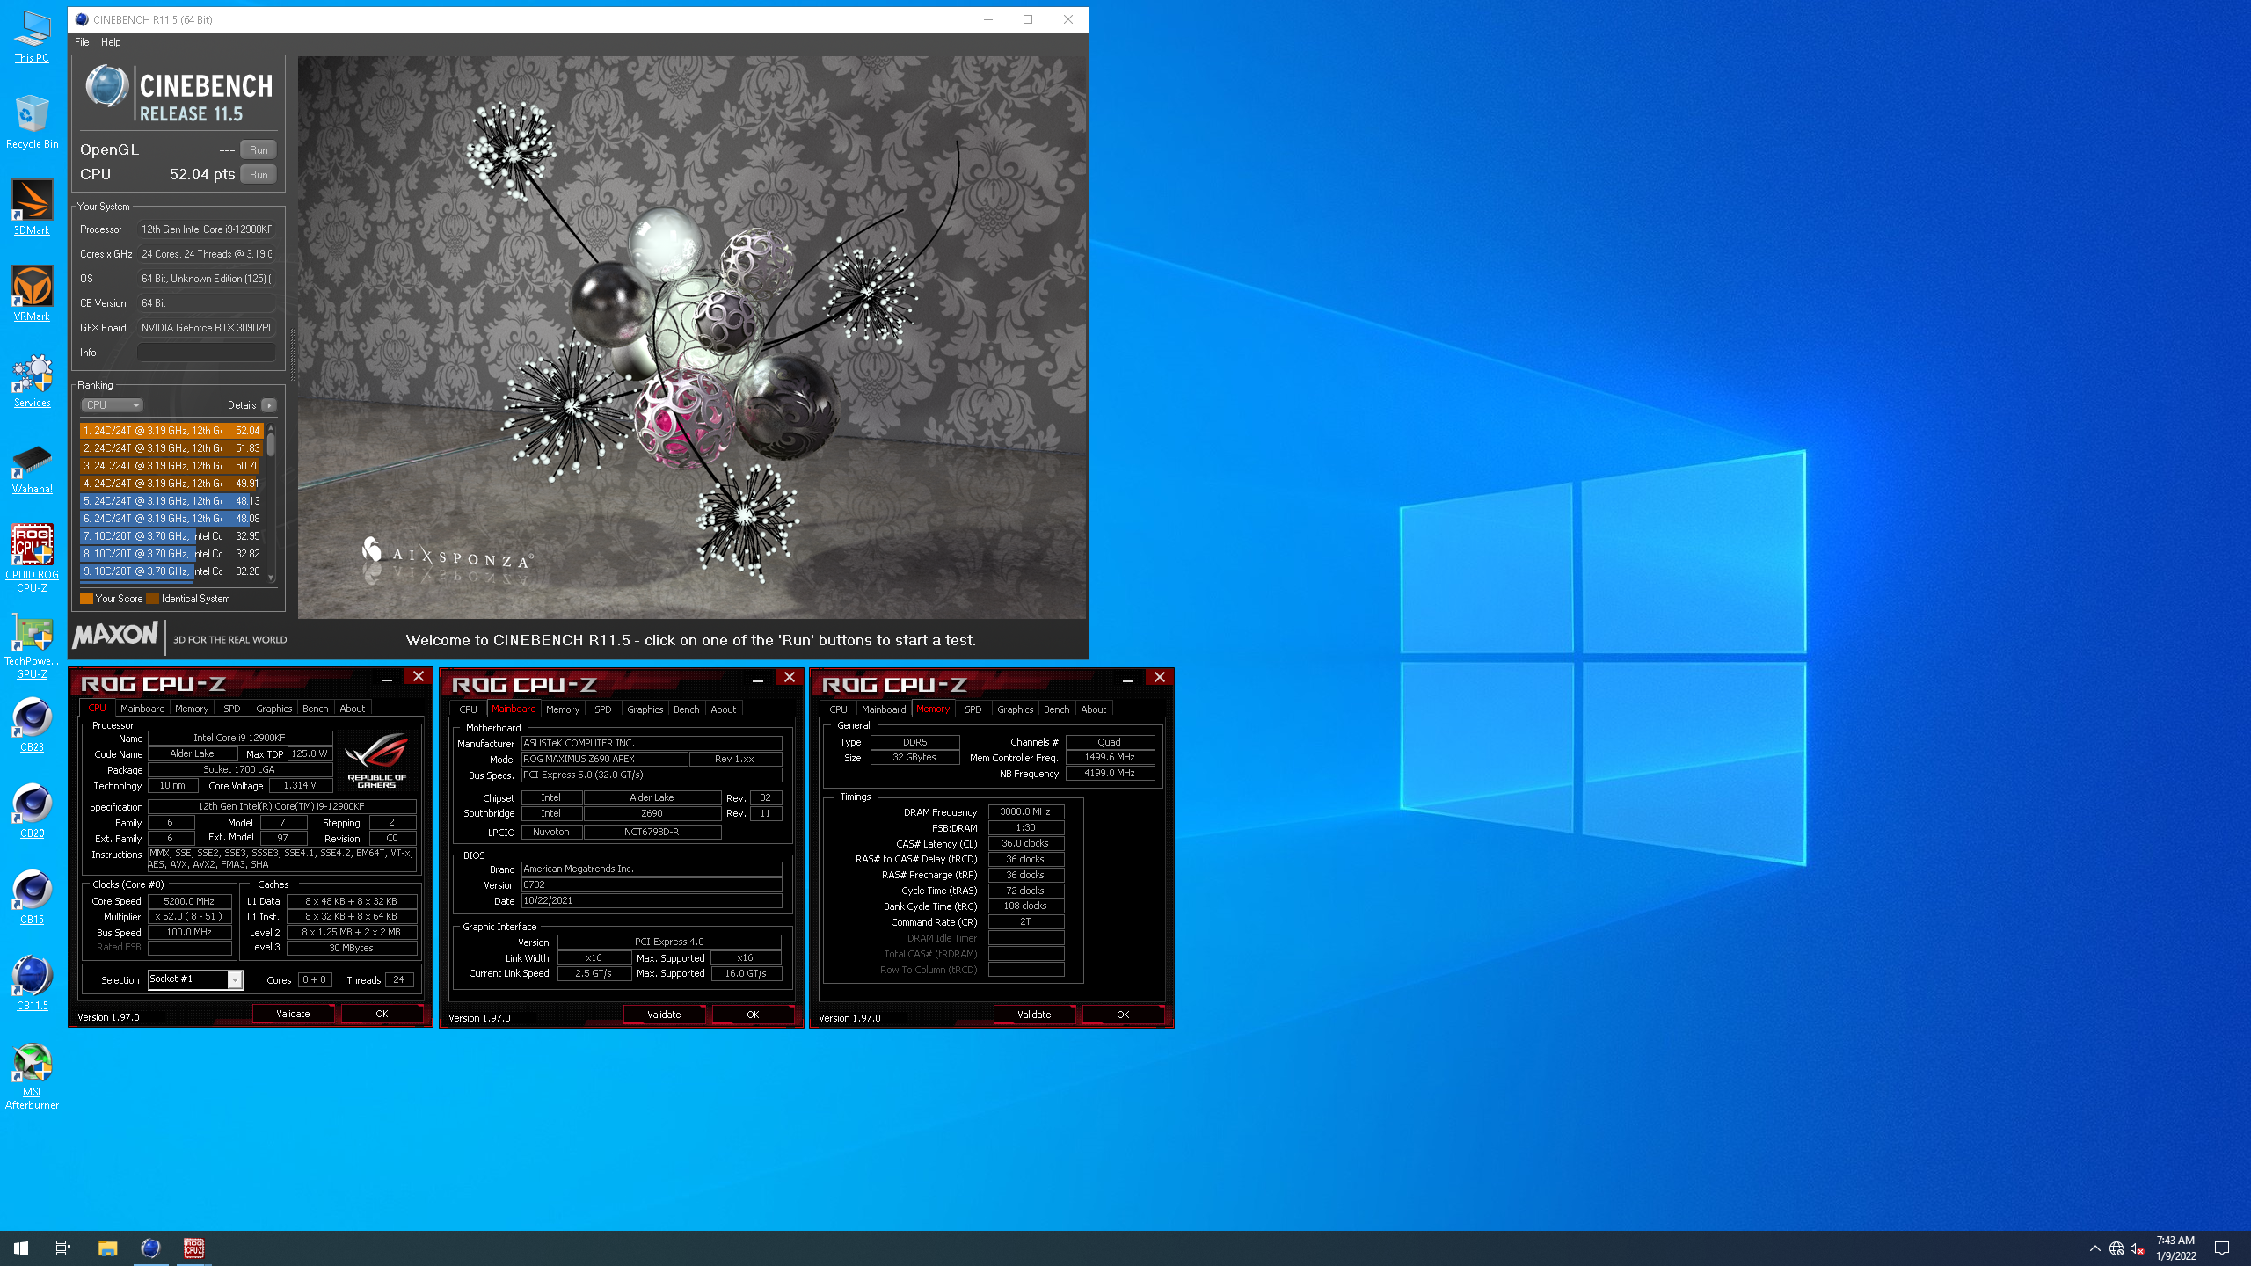Image resolution: width=2251 pixels, height=1266 pixels.
Task: Open Task View on the taskbar
Action: tap(63, 1248)
